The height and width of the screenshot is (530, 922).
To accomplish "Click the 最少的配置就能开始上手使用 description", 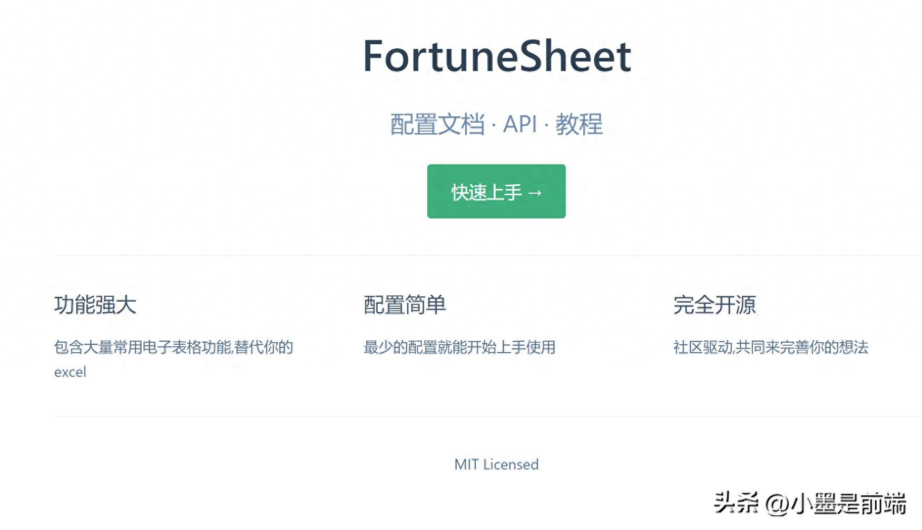I will 459,347.
